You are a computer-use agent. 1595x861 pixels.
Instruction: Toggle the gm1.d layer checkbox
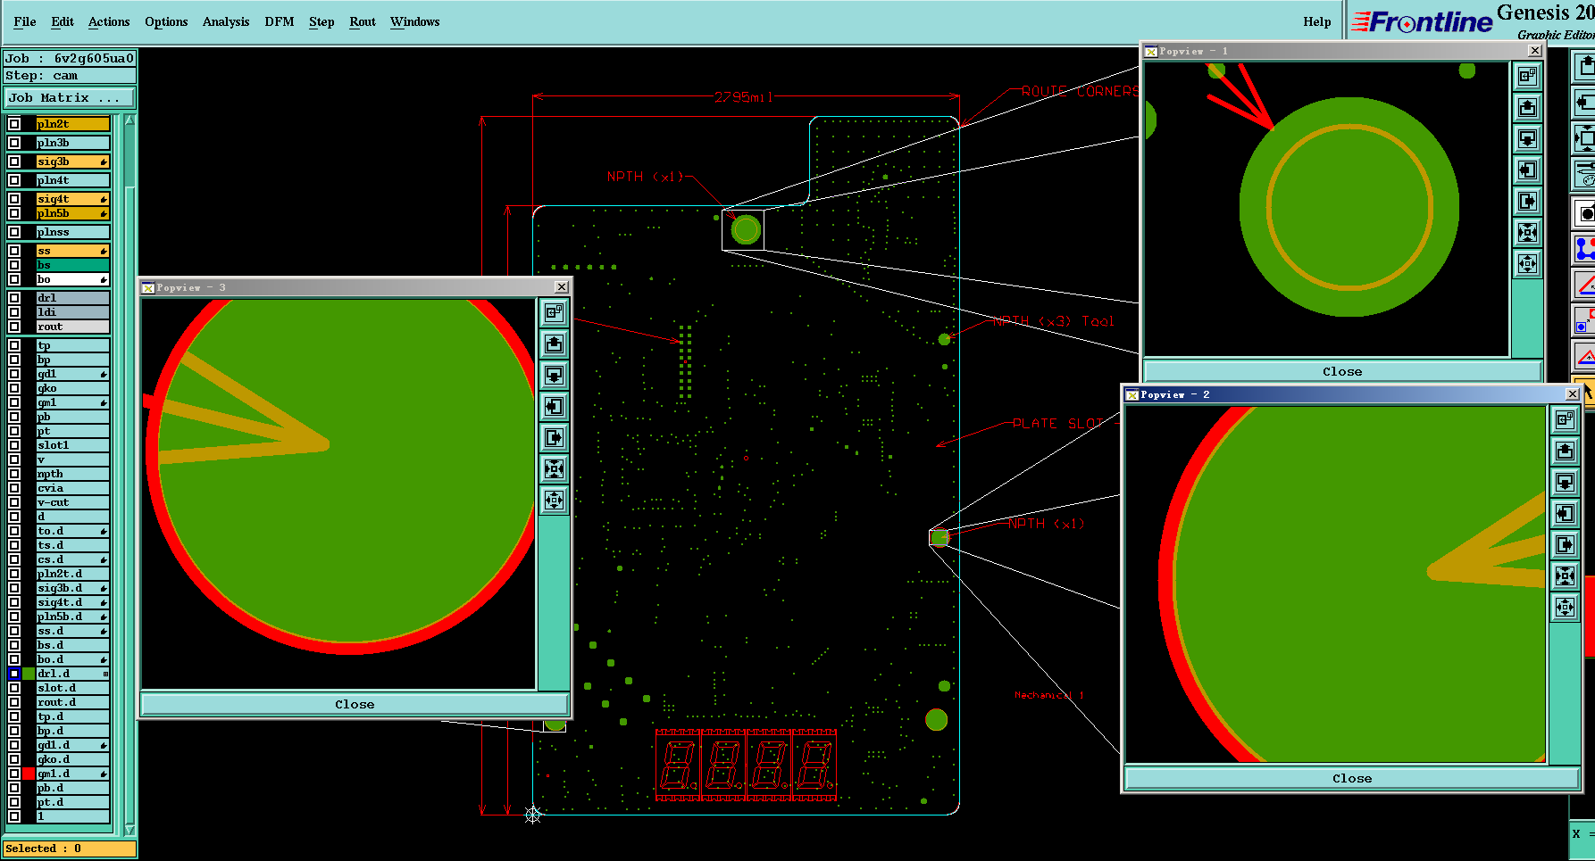tap(14, 774)
